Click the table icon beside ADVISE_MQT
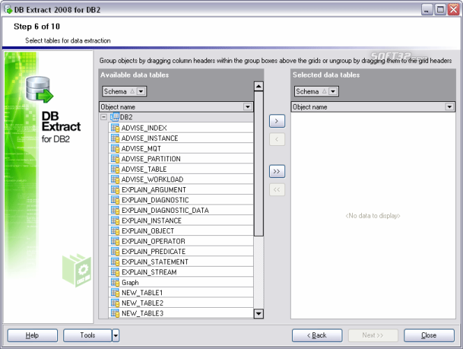Image resolution: width=463 pixels, height=349 pixels. click(x=115, y=149)
